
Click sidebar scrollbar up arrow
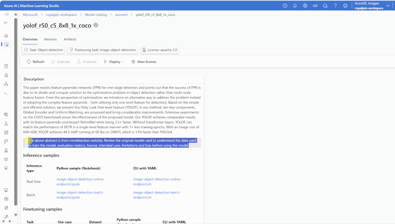[x=15, y=14]
